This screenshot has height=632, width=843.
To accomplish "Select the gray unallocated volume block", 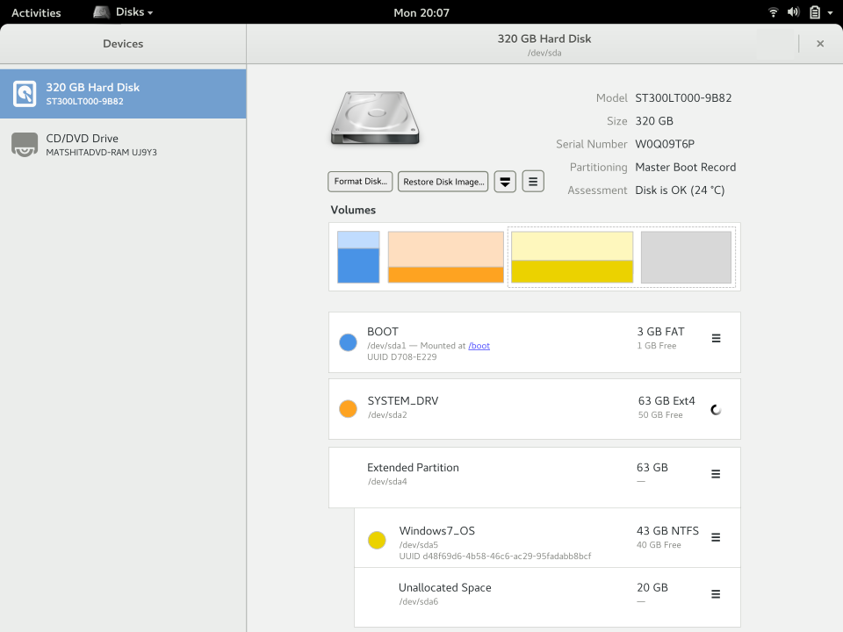I will point(686,257).
